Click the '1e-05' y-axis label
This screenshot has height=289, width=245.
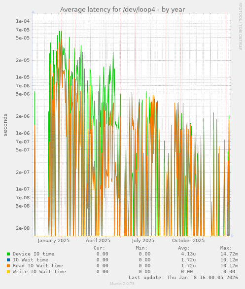click(x=23, y=77)
